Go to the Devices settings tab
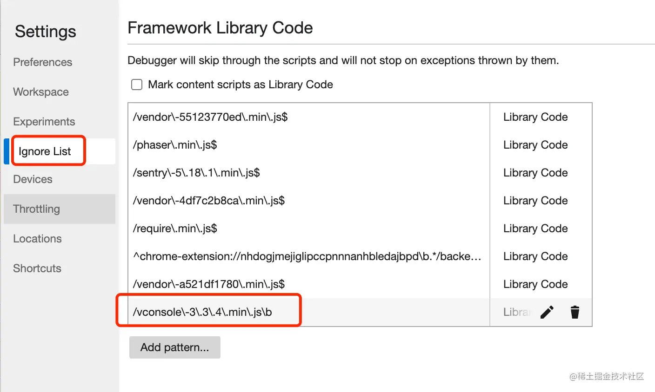Viewport: 655px width, 392px height. click(33, 179)
